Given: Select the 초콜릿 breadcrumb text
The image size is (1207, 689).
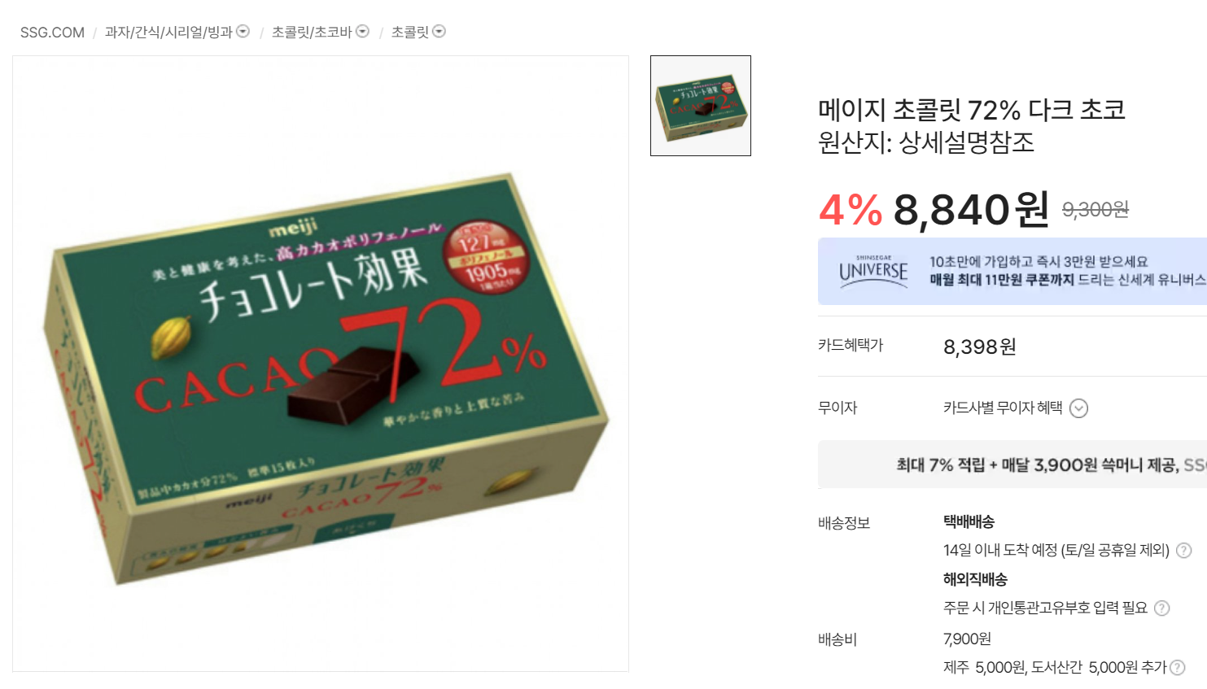Looking at the screenshot, I should (410, 33).
